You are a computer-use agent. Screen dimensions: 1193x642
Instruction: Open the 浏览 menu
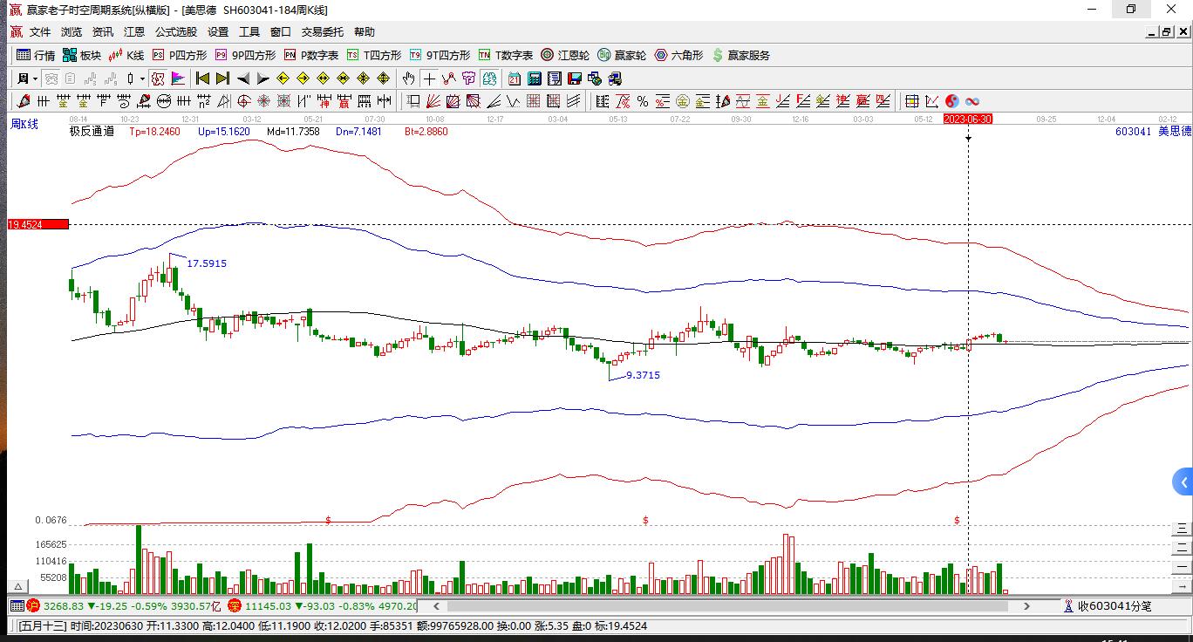coord(72,32)
